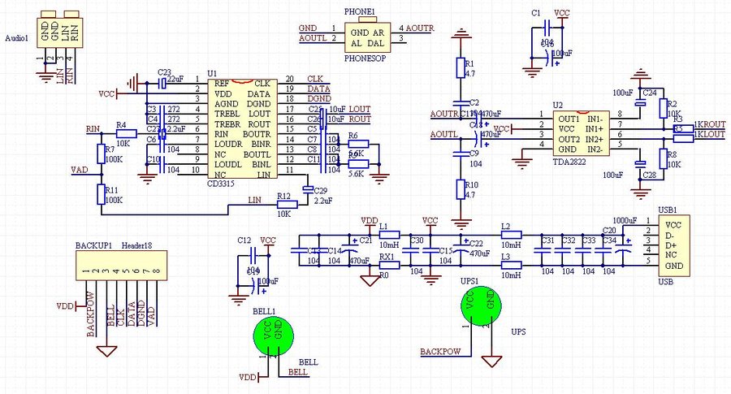Click the USB1 connector symbol

click(x=675, y=245)
